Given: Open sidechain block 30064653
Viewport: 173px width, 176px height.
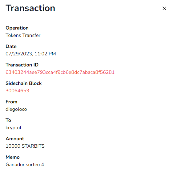Looking at the screenshot, I should (x=17, y=91).
